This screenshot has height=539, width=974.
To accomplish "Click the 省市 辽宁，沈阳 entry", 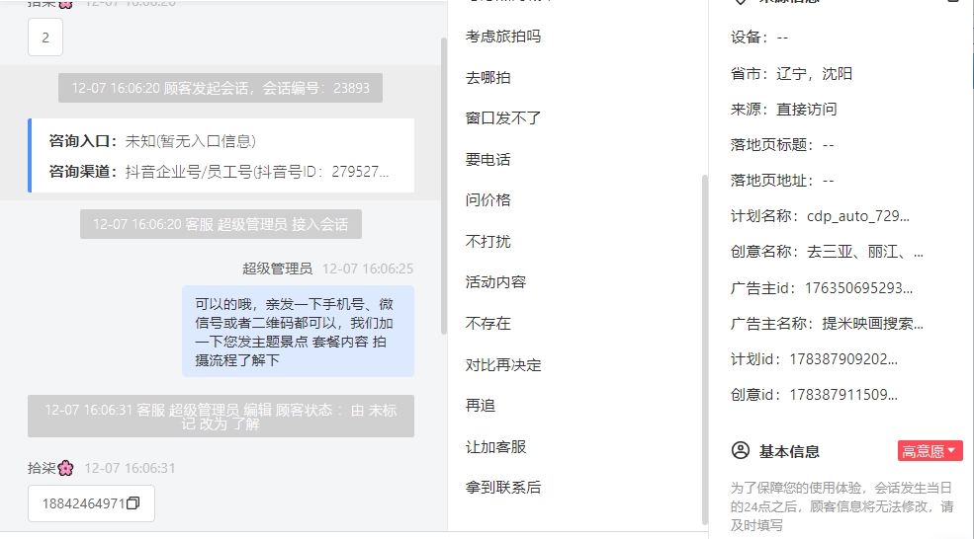I will [791, 74].
